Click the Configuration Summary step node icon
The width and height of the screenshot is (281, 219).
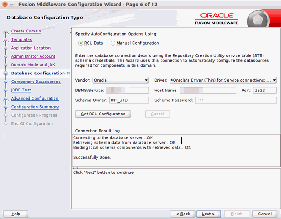point(6,107)
